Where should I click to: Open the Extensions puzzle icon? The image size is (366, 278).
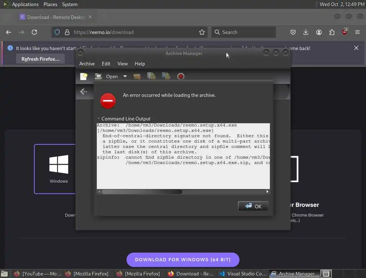(332, 32)
